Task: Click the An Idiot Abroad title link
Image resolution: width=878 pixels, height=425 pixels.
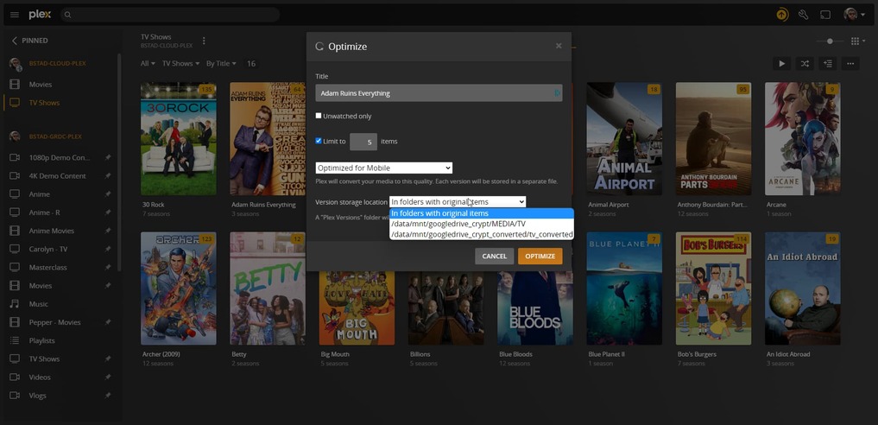Action: click(x=788, y=354)
